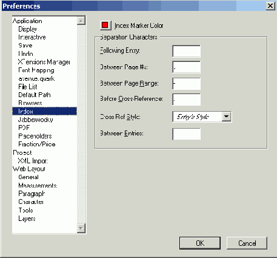Choose the Jabberwocky preferences item
Viewport: 277px width, 258px height.
[x=36, y=120]
